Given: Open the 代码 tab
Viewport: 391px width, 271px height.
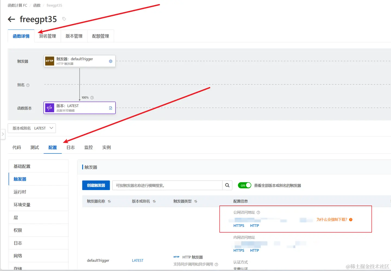Looking at the screenshot, I should pyautogui.click(x=17, y=147).
